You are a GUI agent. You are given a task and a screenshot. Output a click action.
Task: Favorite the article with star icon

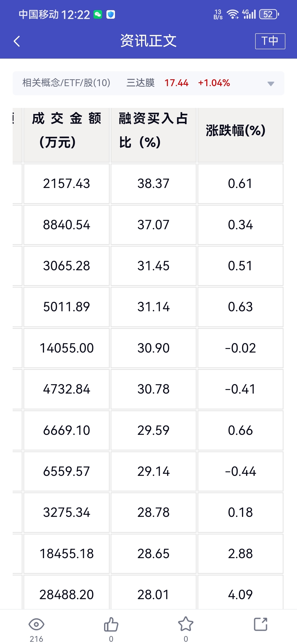pyautogui.click(x=186, y=624)
